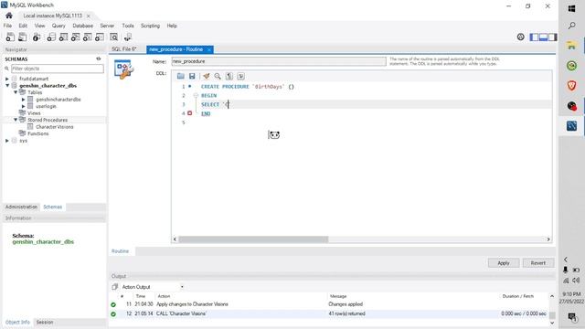This screenshot has width=585, height=329.
Task: Toggle the bottom output panel visibility
Action: tap(543, 37)
